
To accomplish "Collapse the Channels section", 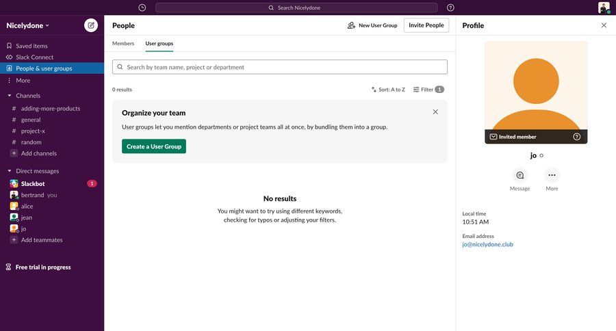I will tap(10, 96).
